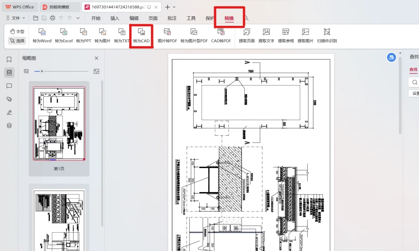419x251 pixels.
Task: Open the 插入 ribbon tab
Action: click(115, 18)
